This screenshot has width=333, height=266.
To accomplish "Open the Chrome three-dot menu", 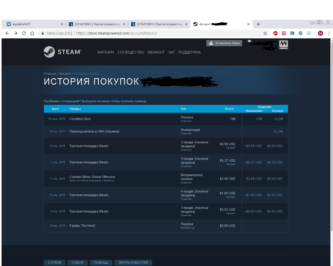I will [329, 33].
